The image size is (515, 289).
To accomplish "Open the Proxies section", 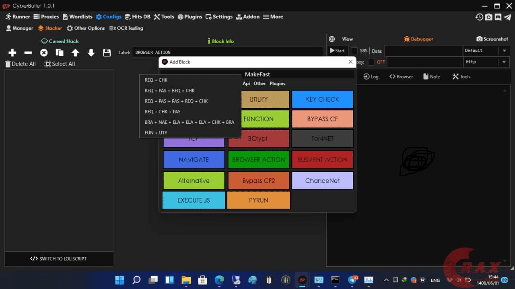I will pyautogui.click(x=46, y=17).
